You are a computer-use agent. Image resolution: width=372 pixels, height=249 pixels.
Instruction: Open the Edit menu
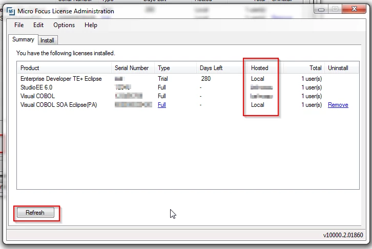(38, 25)
